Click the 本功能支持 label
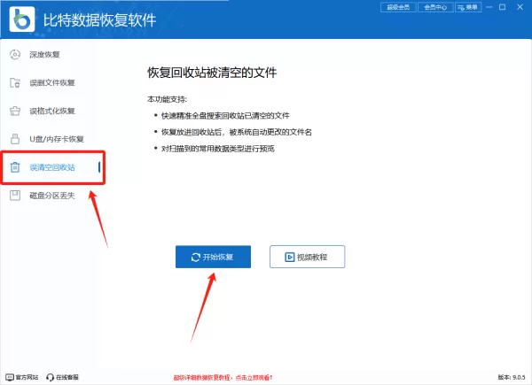This screenshot has height=385, width=532. pos(167,99)
